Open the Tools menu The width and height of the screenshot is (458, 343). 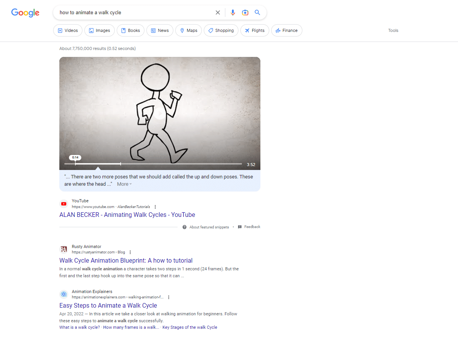click(393, 30)
